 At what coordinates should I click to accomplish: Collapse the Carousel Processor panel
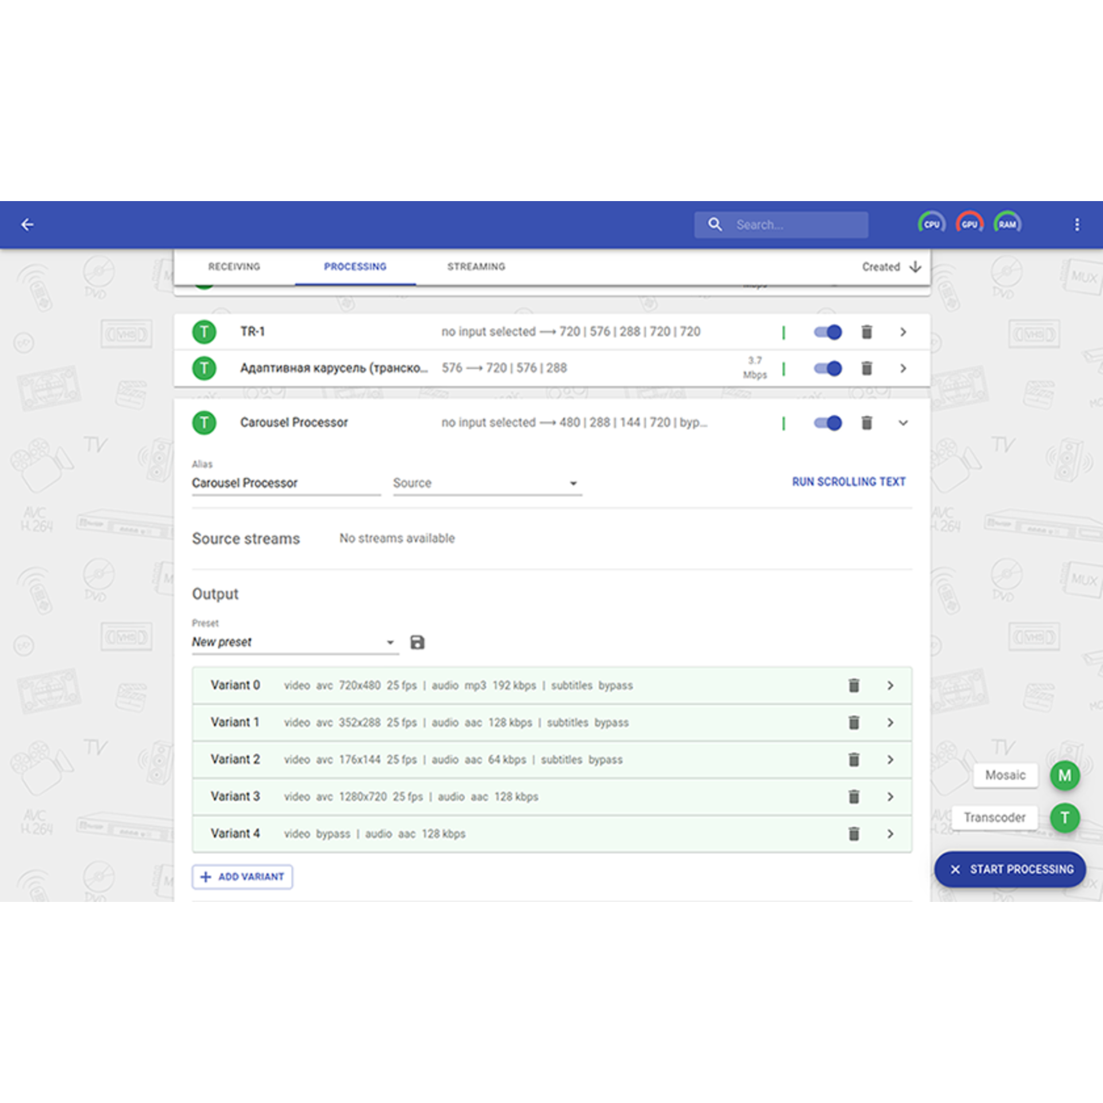point(903,423)
